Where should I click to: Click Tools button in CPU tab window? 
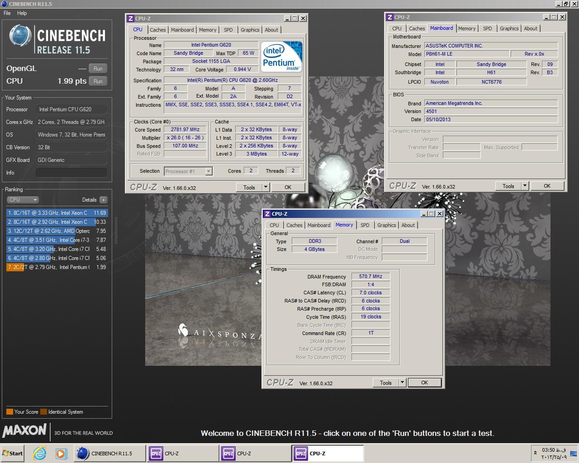point(249,187)
